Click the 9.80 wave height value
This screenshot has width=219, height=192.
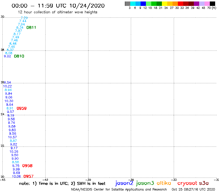pyautogui.click(x=12, y=130)
